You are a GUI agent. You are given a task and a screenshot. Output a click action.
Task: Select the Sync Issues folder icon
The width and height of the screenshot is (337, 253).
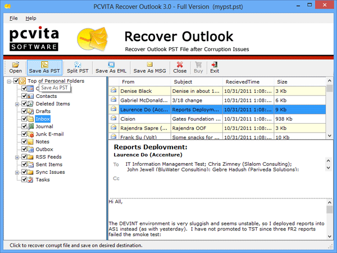coord(30,172)
